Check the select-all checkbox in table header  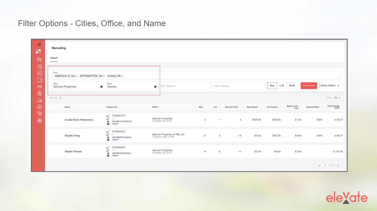(55, 107)
